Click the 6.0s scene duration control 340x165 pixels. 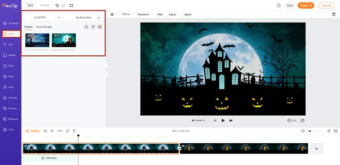tap(292, 120)
